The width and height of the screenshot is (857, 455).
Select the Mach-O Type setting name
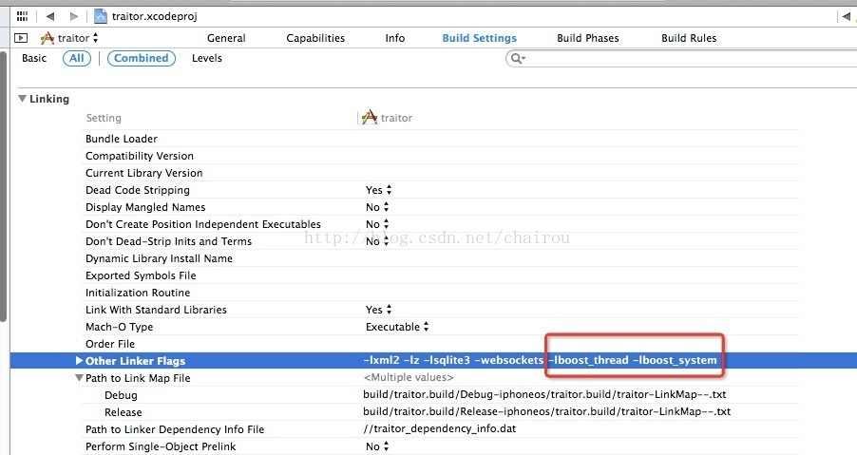[119, 327]
